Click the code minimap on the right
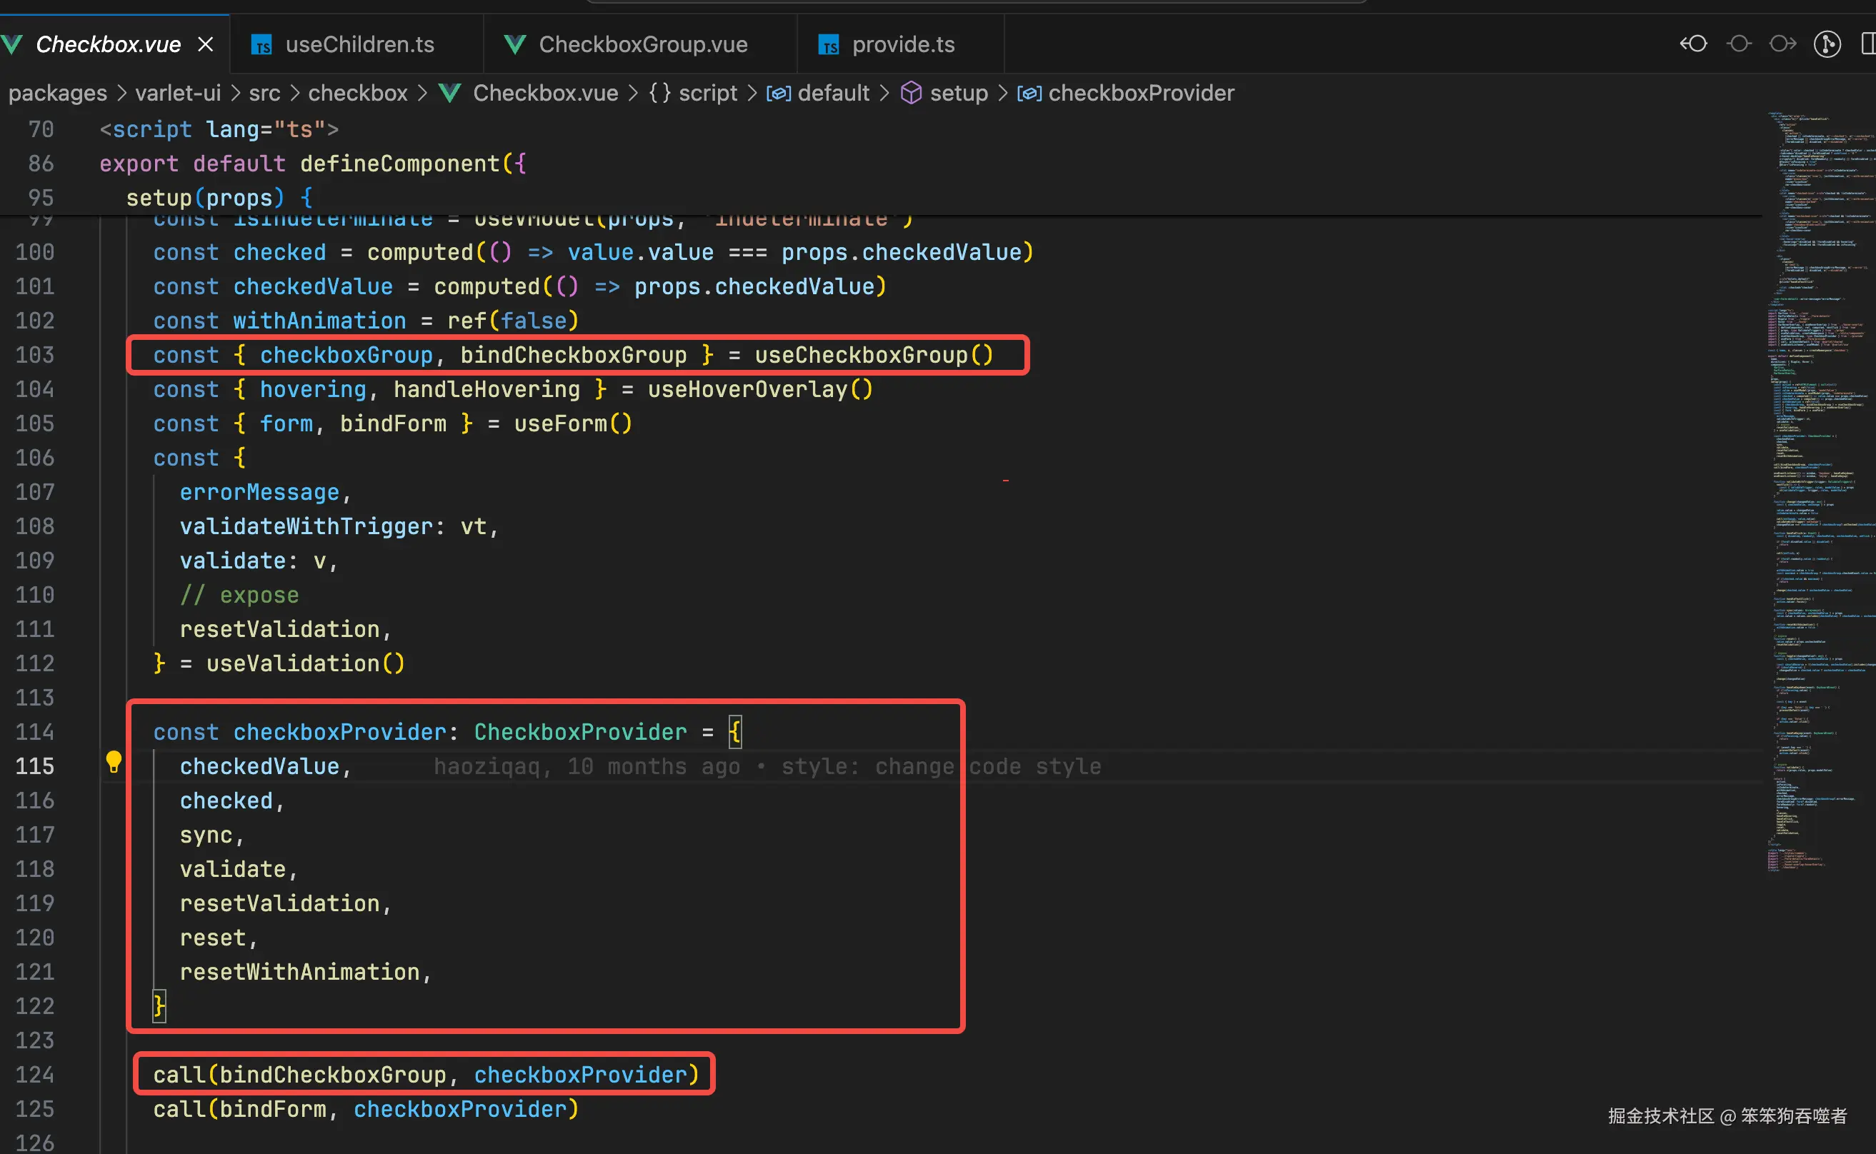This screenshot has width=1876, height=1154. pyautogui.click(x=1820, y=488)
